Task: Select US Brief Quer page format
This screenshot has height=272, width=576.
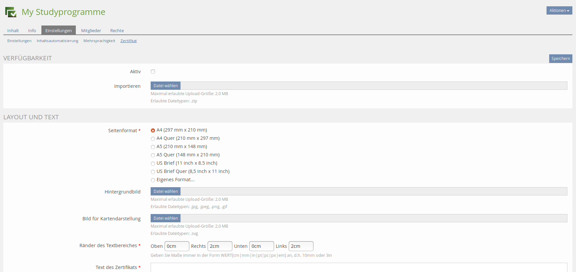Action: (x=153, y=172)
